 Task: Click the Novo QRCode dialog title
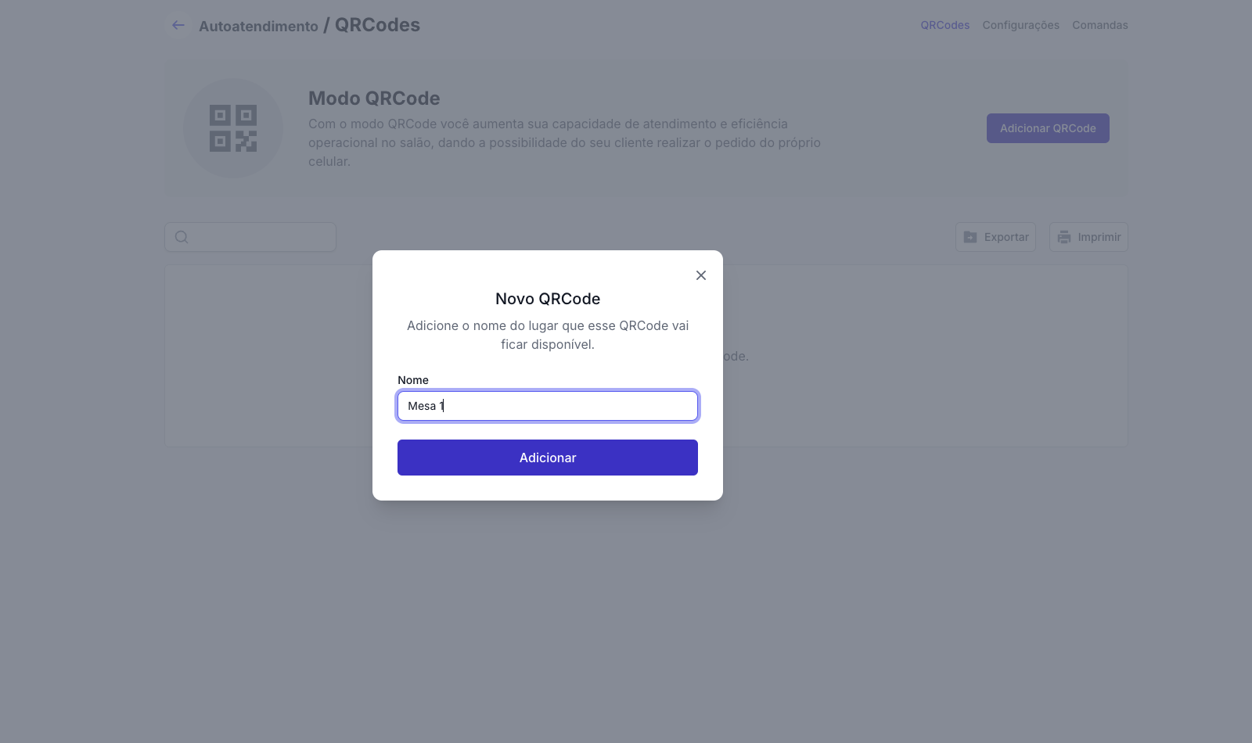pos(548,299)
